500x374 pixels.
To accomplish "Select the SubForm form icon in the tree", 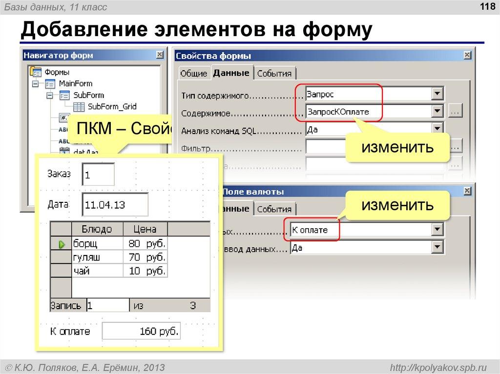I will 64,95.
